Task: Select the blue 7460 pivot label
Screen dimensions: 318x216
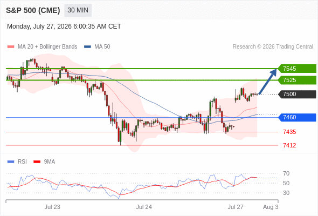Action: tap(297, 117)
